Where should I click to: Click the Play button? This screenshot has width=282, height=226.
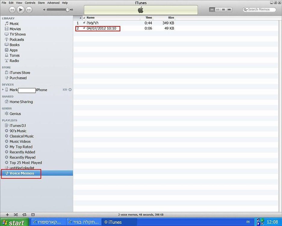[x=20, y=10]
